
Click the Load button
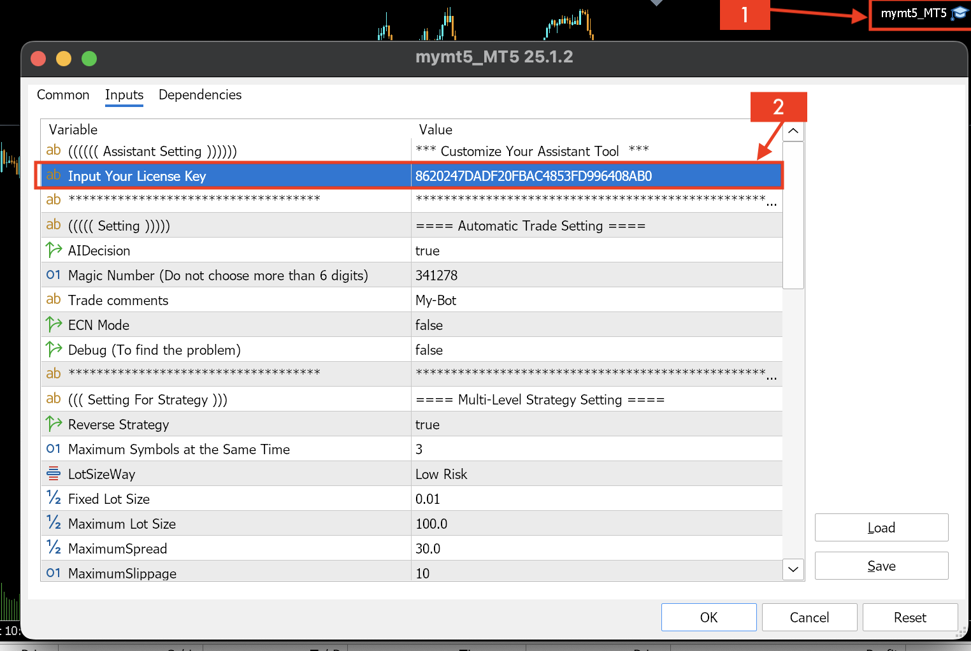click(x=881, y=527)
